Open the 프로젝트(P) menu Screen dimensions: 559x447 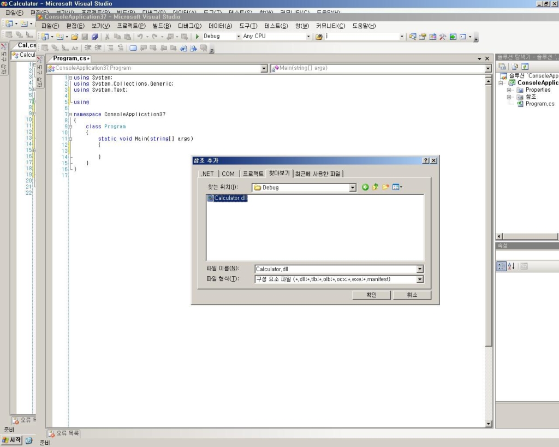[131, 26]
